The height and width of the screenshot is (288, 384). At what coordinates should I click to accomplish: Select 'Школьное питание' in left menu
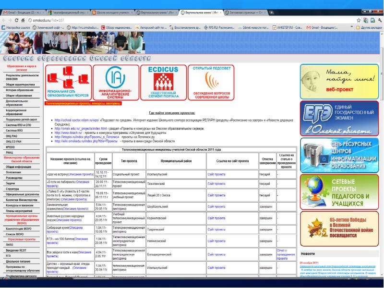18,262
